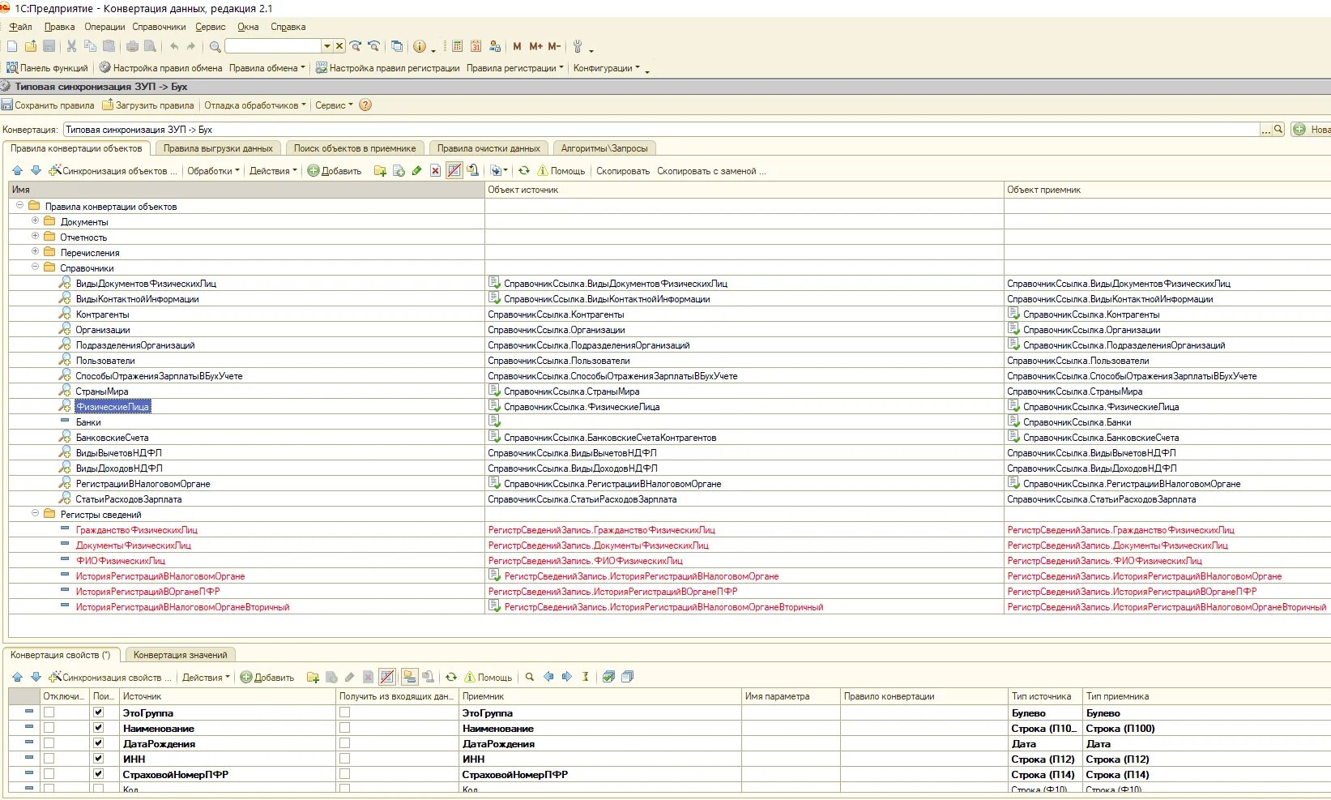Click the add folder icon in the object rules toolbar
This screenshot has width=1331, height=800.
point(380,170)
